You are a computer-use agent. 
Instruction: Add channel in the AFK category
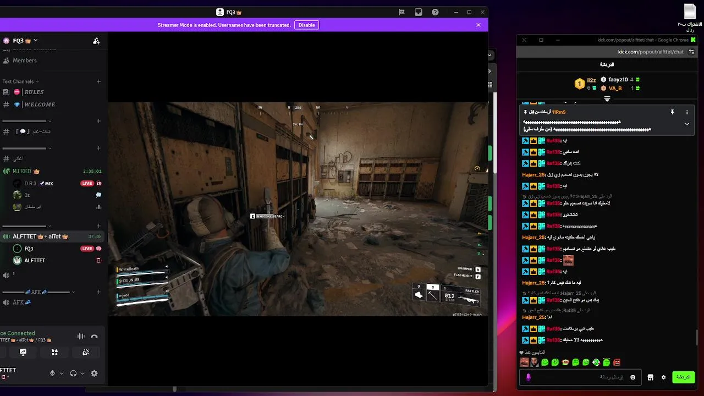click(98, 292)
